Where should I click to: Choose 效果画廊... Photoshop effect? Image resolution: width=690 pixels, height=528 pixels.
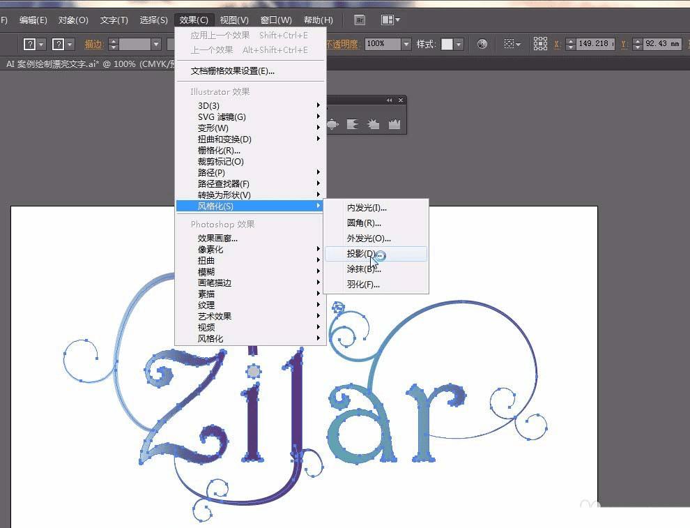(250, 239)
